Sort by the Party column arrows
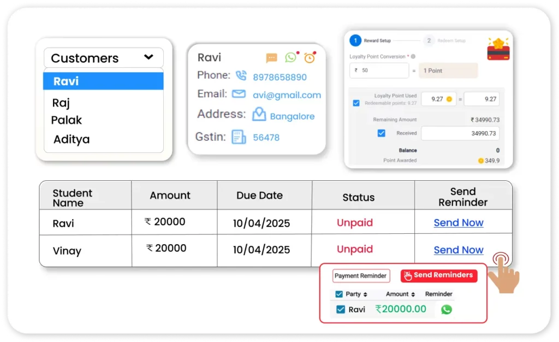The image size is (559, 342). point(365,294)
